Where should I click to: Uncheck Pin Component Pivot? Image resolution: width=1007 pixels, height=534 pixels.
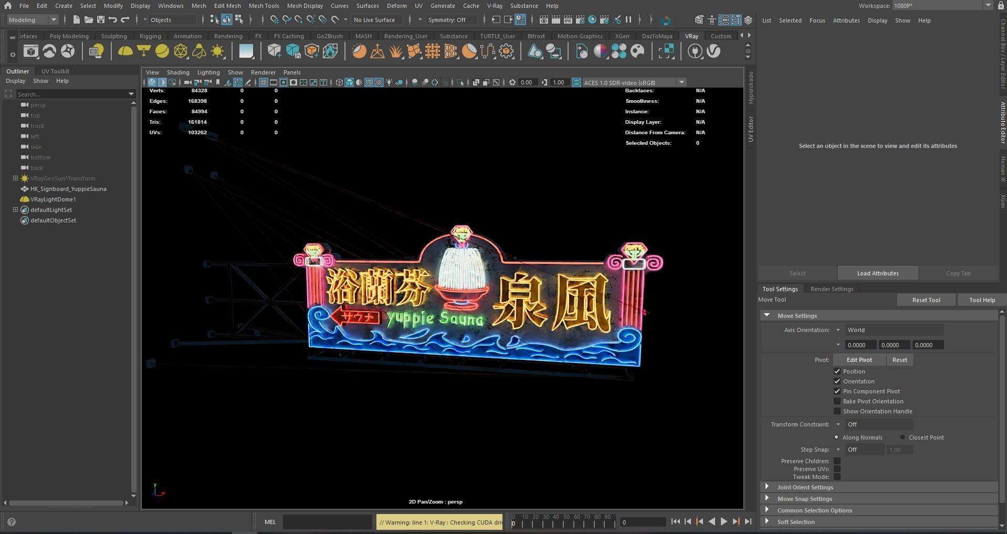coord(837,391)
